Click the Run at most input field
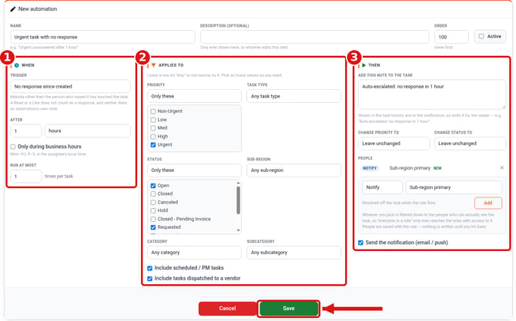This screenshot has width=516, height=321. click(x=26, y=177)
